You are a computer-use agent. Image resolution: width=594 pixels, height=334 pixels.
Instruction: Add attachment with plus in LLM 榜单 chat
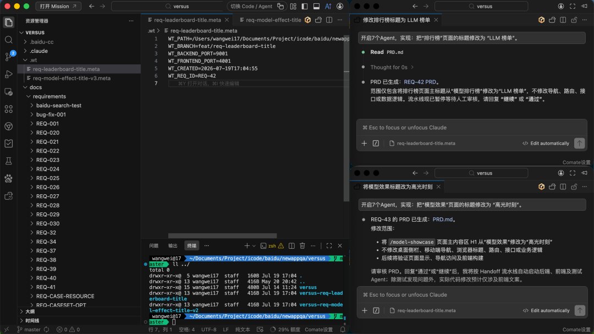(x=364, y=143)
